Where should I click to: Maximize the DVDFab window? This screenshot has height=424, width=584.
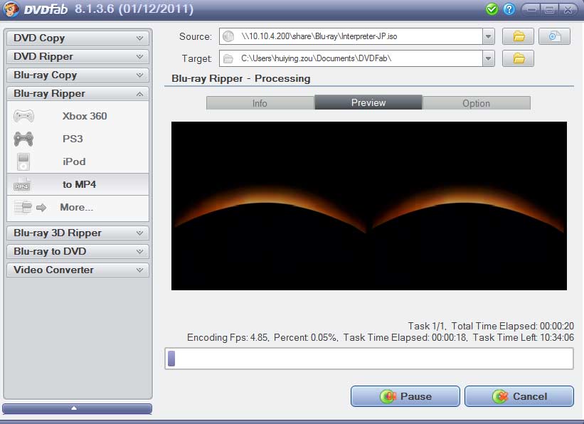[x=549, y=9]
